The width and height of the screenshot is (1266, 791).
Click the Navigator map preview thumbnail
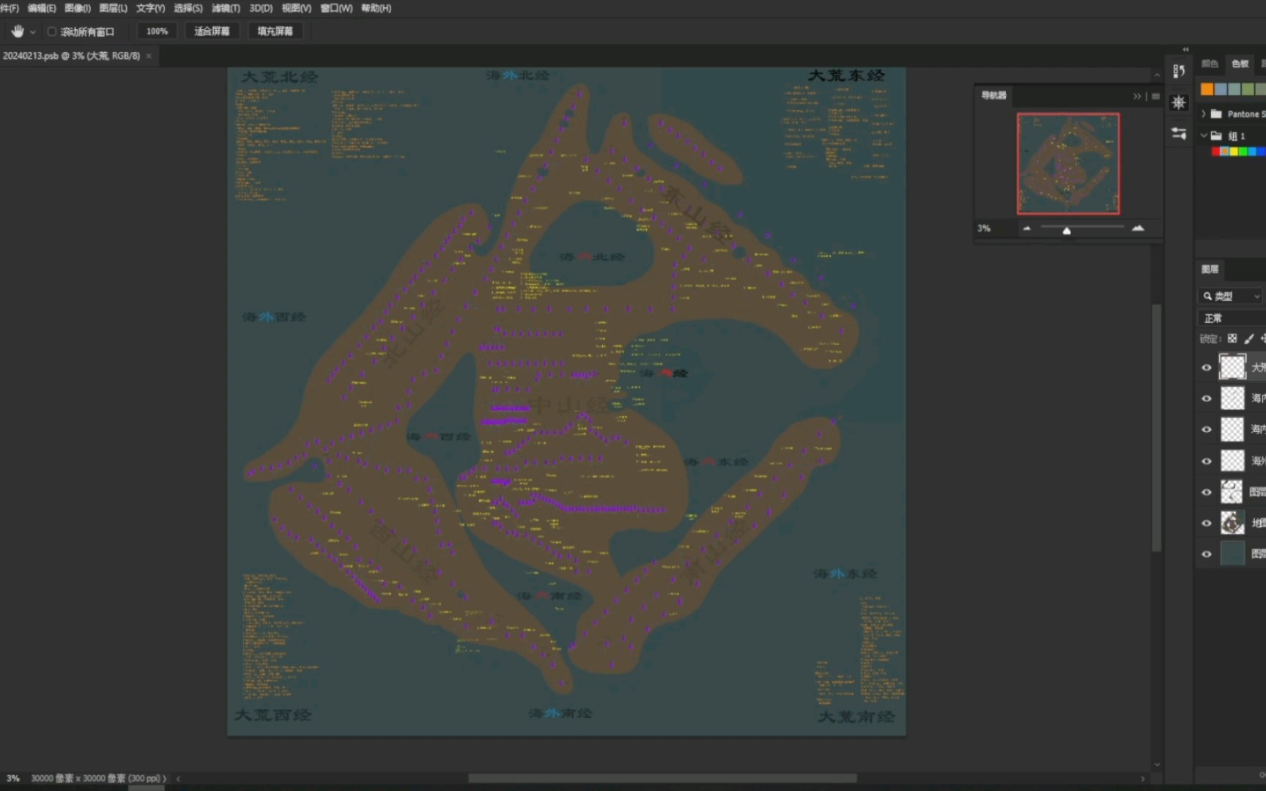click(x=1068, y=163)
